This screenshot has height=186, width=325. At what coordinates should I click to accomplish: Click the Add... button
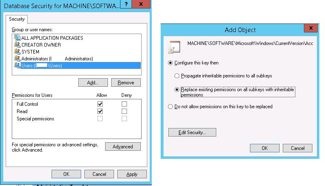pyautogui.click(x=93, y=83)
